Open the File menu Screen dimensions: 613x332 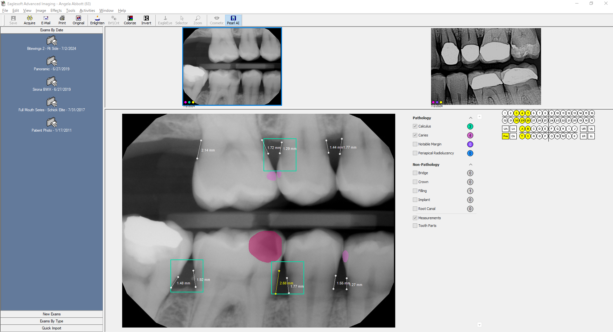pos(5,11)
